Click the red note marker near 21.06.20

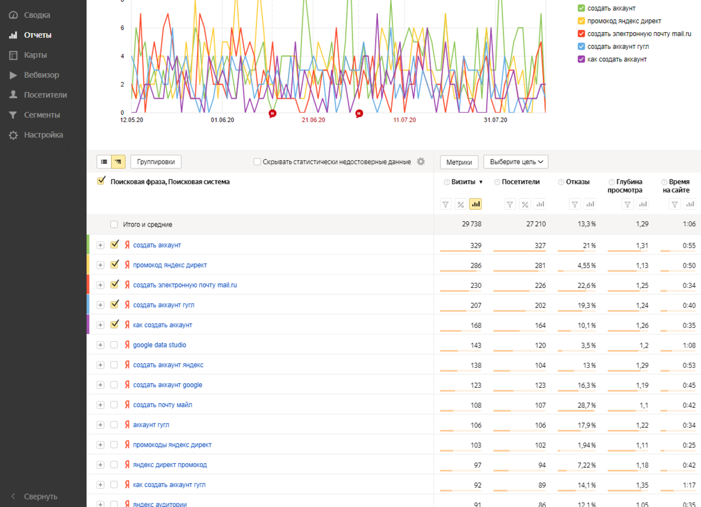tap(272, 113)
